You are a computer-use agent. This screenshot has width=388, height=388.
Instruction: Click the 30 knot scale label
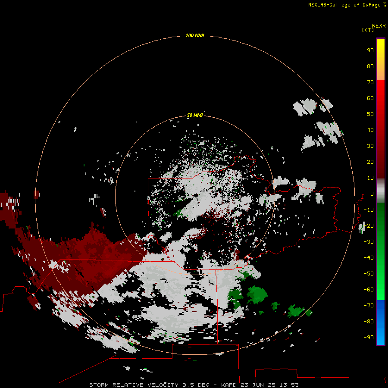(x=370, y=146)
